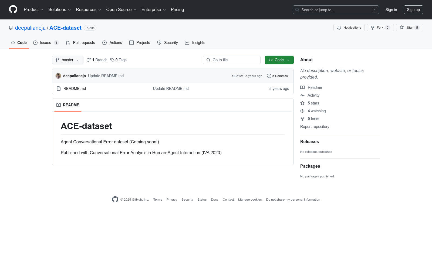The image size is (432, 270).
Task: Click the commits history clock icon
Action: (269, 76)
